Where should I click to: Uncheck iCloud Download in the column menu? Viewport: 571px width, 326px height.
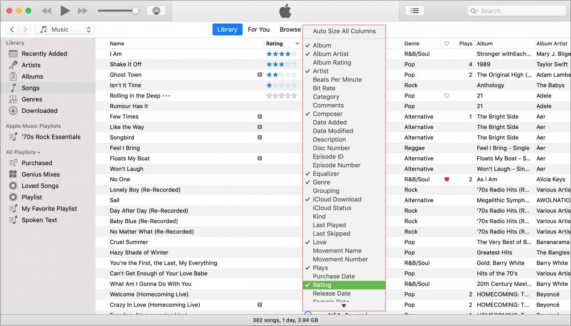pyautogui.click(x=344, y=199)
